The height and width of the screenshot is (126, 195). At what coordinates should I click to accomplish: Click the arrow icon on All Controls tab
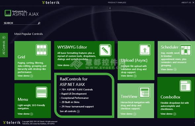pos(4,37)
